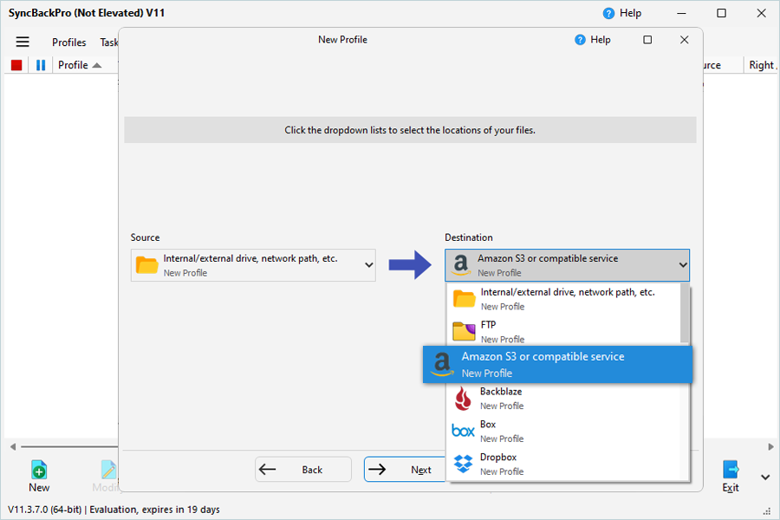Open Help in main window title bar
The height and width of the screenshot is (520, 780).
click(x=621, y=14)
